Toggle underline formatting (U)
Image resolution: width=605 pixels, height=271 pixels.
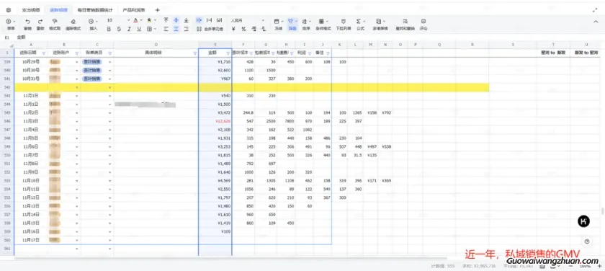click(139, 29)
